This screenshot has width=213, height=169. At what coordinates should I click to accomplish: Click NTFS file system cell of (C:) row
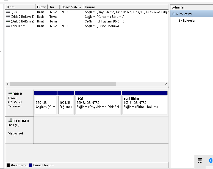click(x=65, y=12)
